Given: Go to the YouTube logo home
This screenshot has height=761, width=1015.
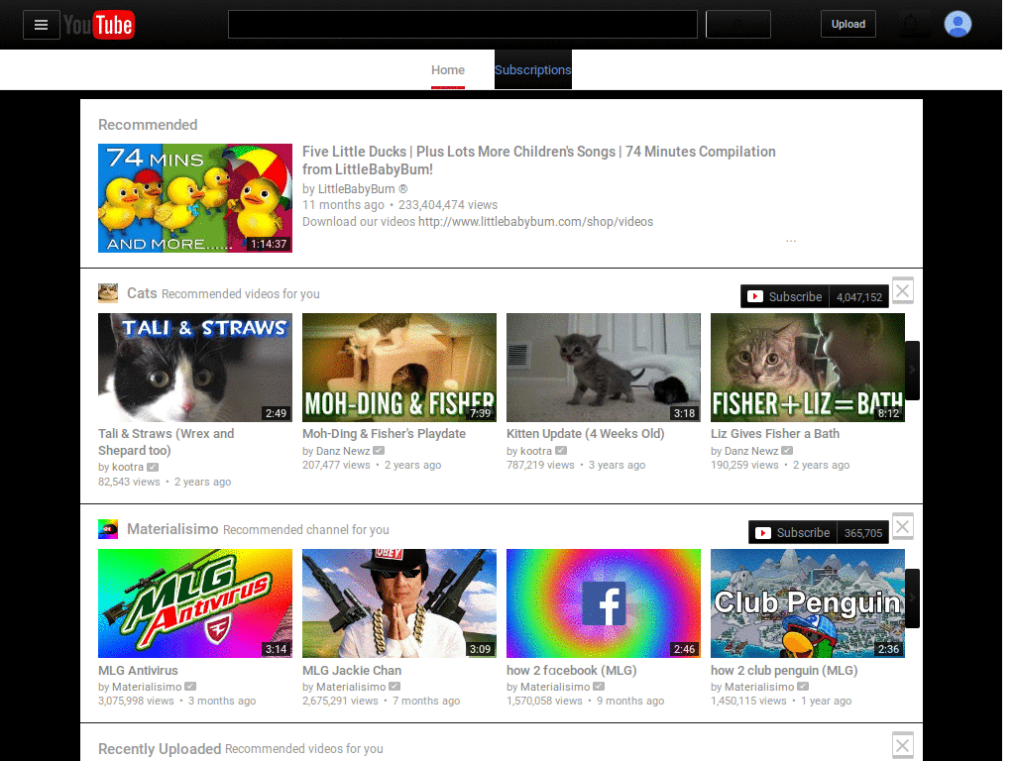Looking at the screenshot, I should point(98,25).
